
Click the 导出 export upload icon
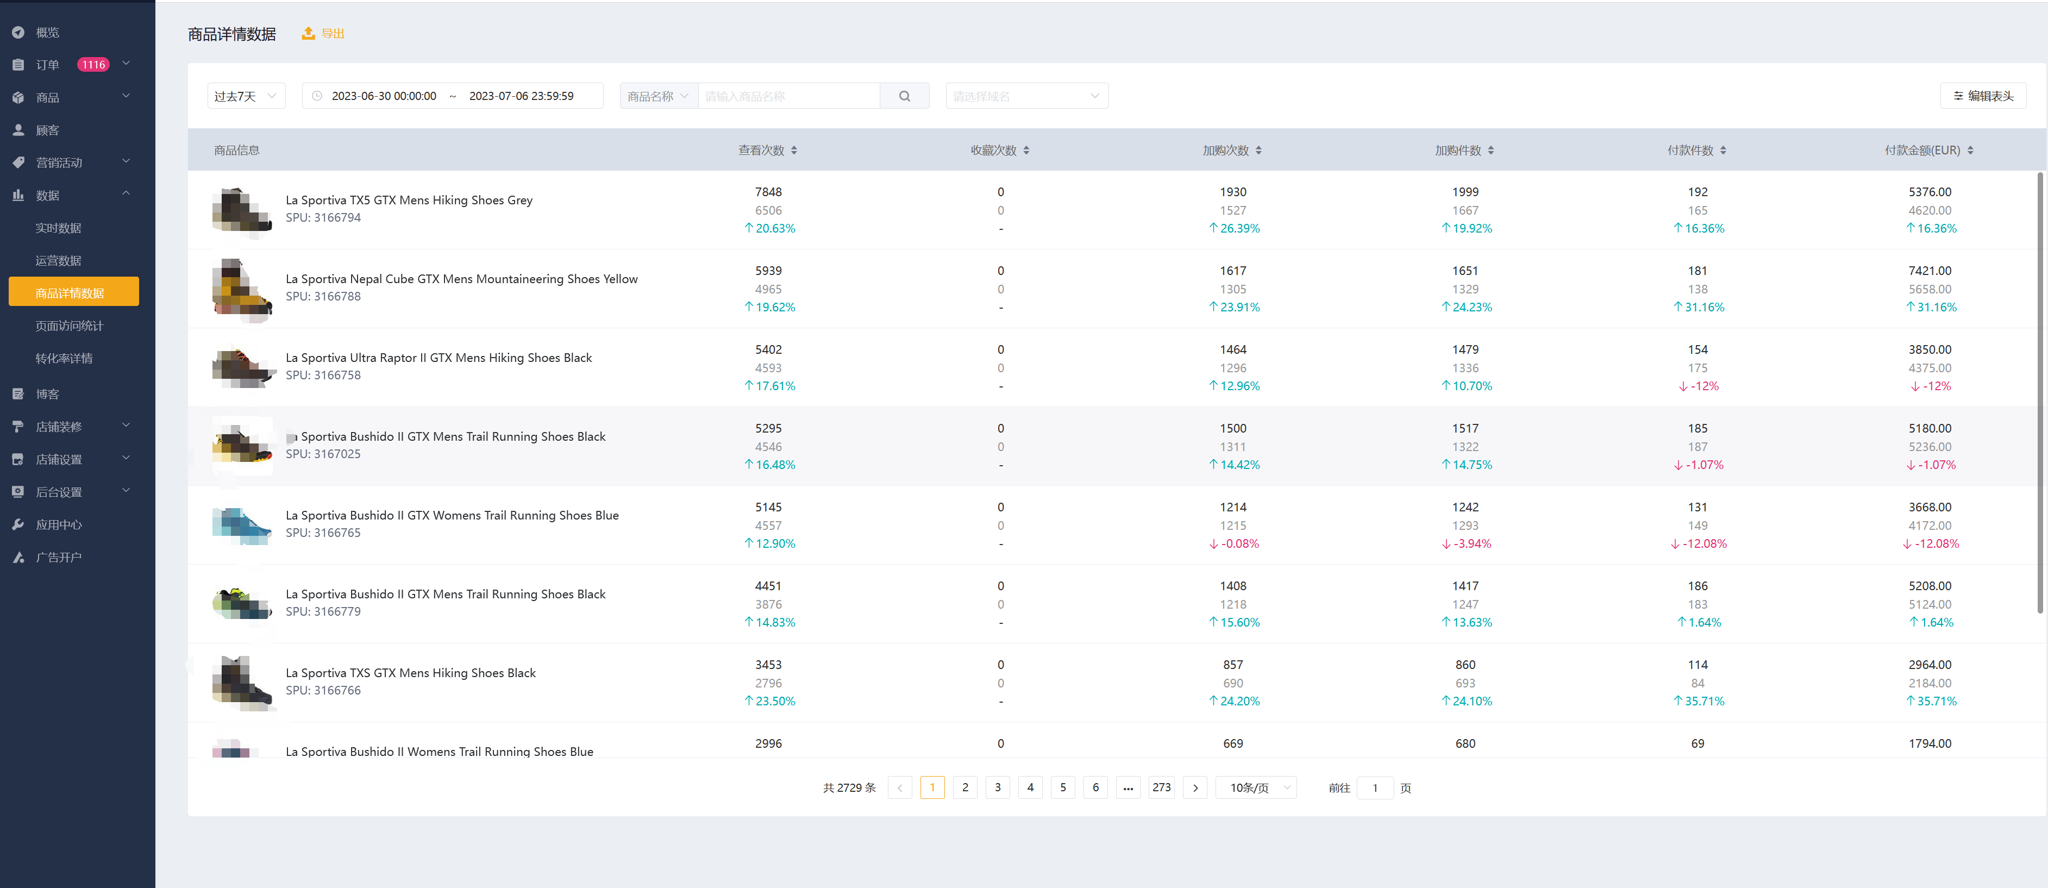point(309,33)
